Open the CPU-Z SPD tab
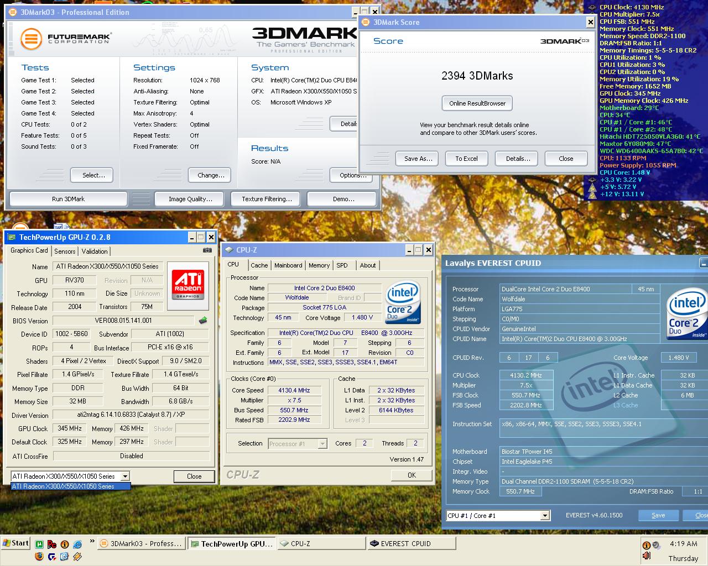 [x=342, y=265]
